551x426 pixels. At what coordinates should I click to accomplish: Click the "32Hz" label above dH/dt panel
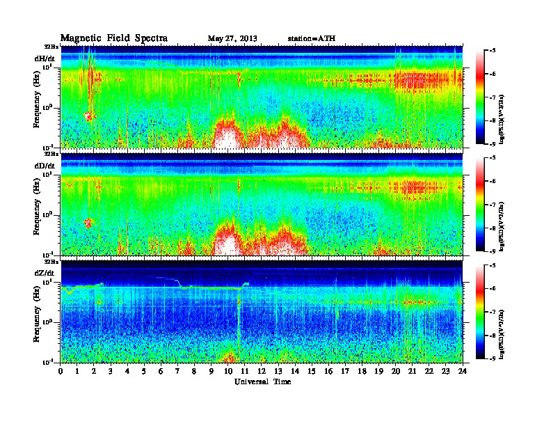point(51,47)
